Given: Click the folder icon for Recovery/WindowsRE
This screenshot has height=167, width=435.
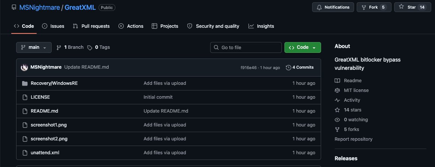Looking at the screenshot, I should coord(25,83).
